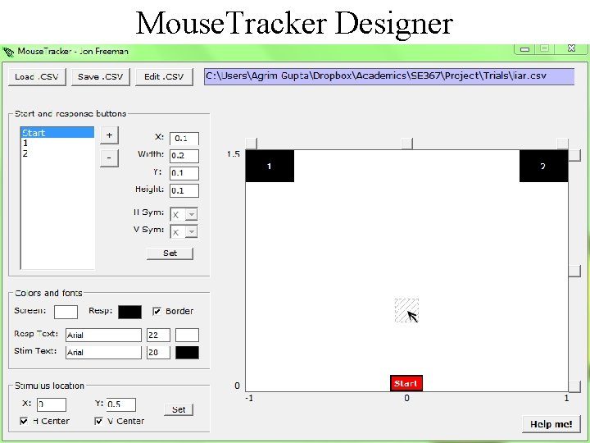
Task: Toggle the V Center checkbox
Action: pyautogui.click(x=98, y=421)
